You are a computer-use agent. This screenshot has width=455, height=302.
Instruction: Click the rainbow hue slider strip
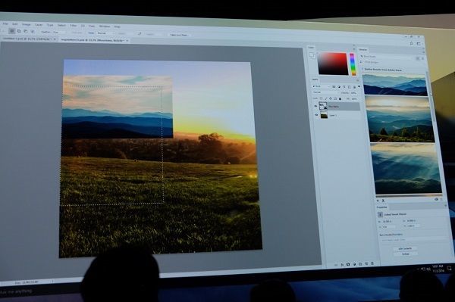pos(353,64)
